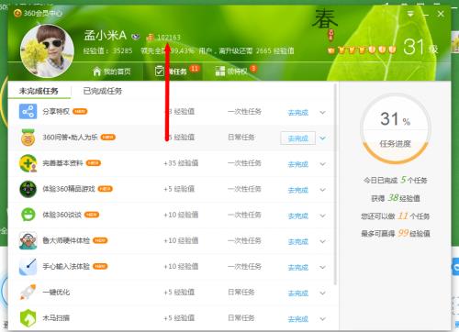
Task: Minimize the 360会员中心 window
Action: (426, 14)
